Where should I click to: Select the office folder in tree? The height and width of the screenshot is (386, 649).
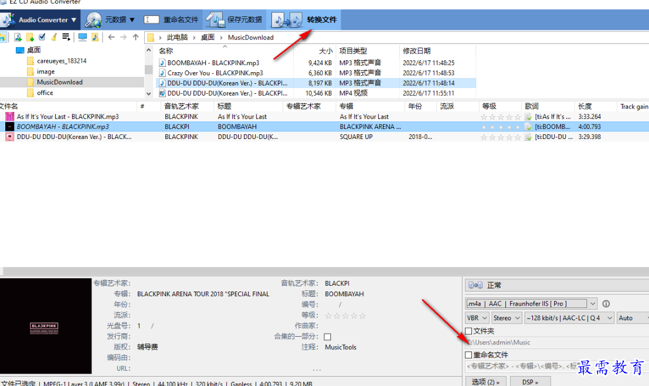coord(45,93)
